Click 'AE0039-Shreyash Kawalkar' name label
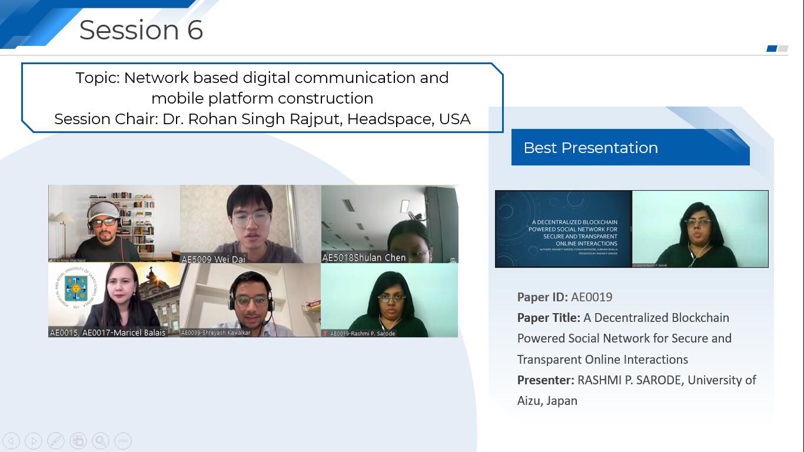Screen dimensions: 804x452 tap(215, 333)
